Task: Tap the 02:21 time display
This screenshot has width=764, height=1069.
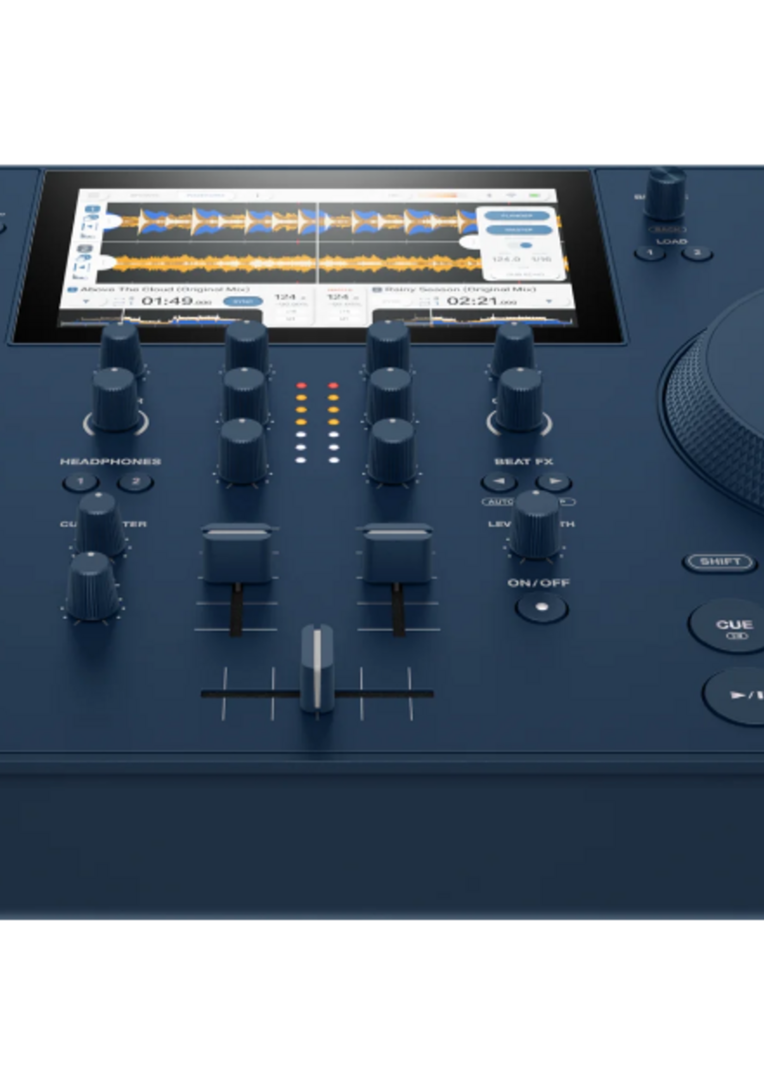Action: click(x=481, y=301)
